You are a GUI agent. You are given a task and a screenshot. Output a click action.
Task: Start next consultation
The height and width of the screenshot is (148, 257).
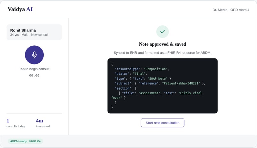click(162, 123)
